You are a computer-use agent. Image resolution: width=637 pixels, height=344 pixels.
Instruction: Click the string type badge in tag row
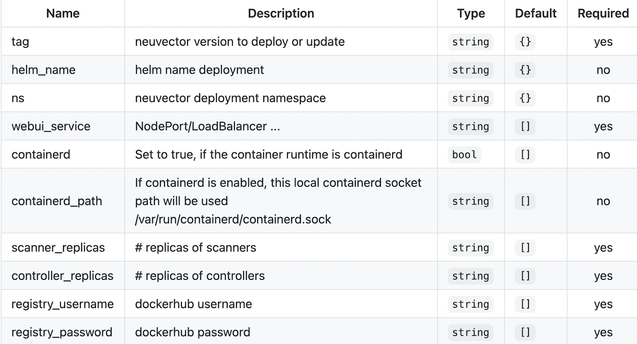(471, 42)
